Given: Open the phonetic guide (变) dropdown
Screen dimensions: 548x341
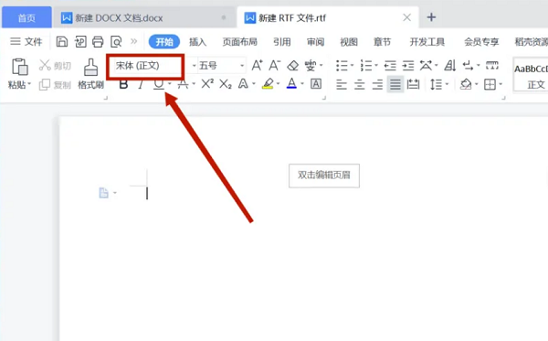Looking at the screenshot, I should click(x=321, y=66).
